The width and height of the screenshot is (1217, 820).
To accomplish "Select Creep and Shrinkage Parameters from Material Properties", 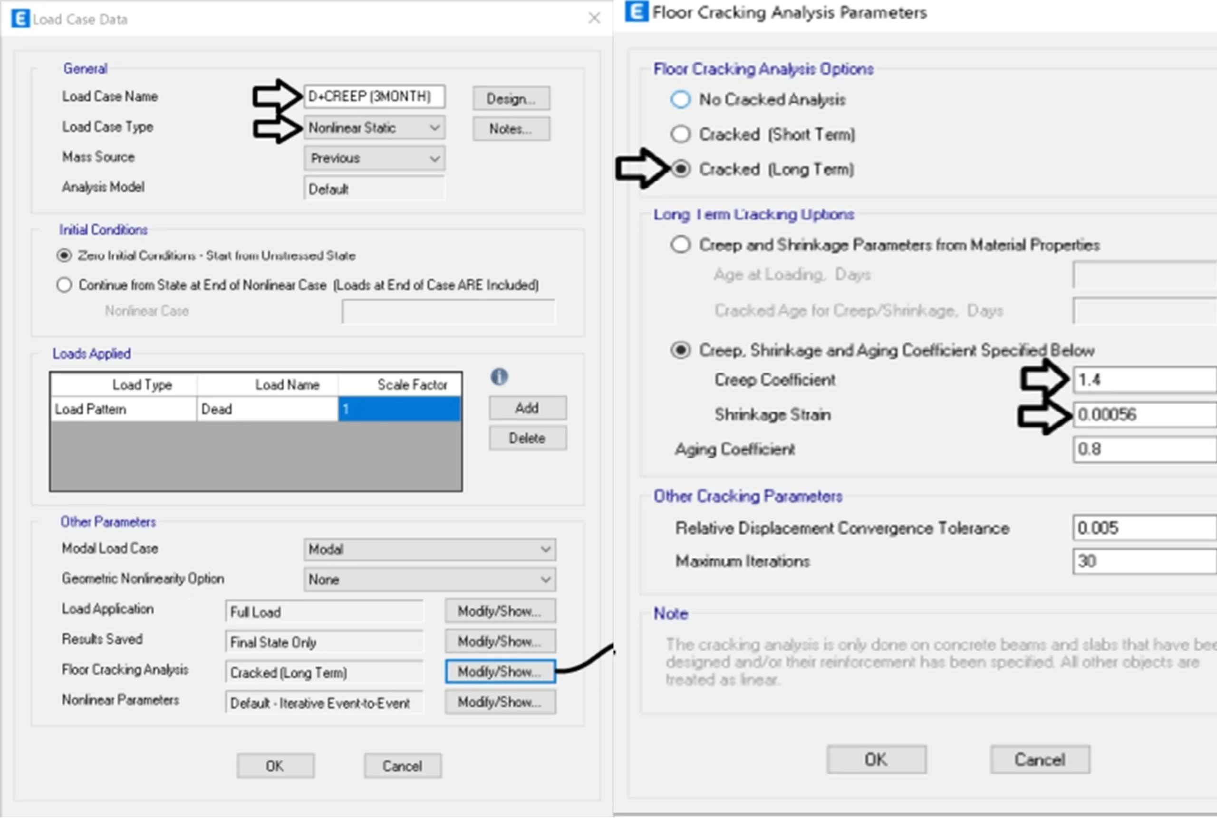I will coord(680,245).
